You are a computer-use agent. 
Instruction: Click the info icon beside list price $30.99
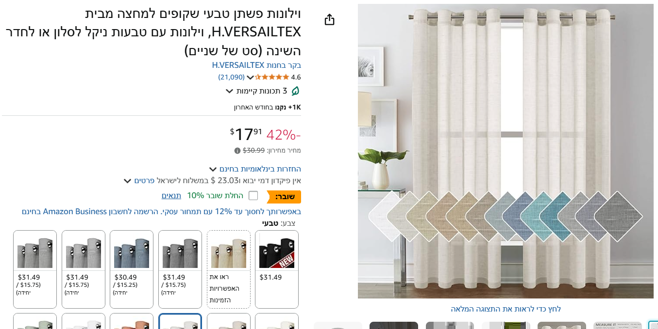click(x=237, y=151)
